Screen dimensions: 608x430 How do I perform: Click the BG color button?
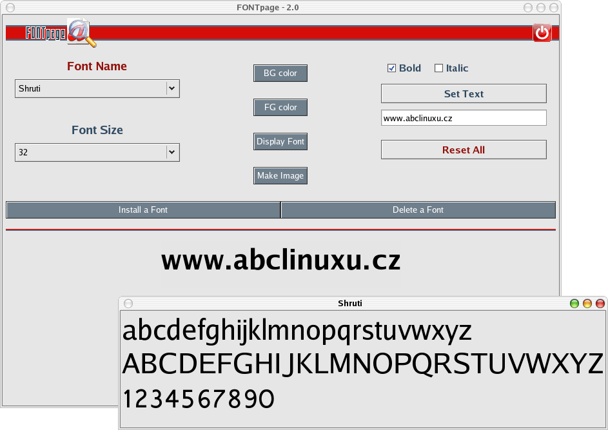(280, 73)
